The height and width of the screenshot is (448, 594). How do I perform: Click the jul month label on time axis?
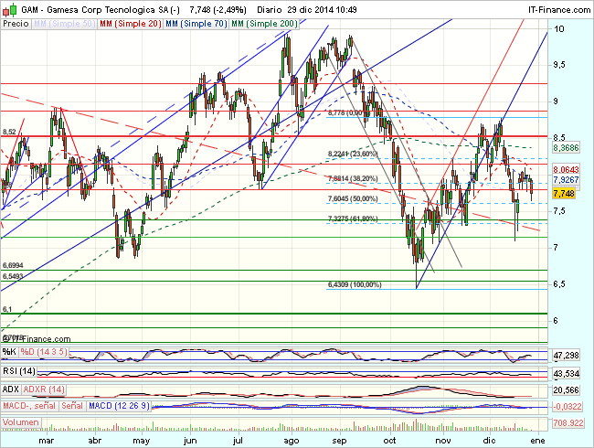click(238, 441)
